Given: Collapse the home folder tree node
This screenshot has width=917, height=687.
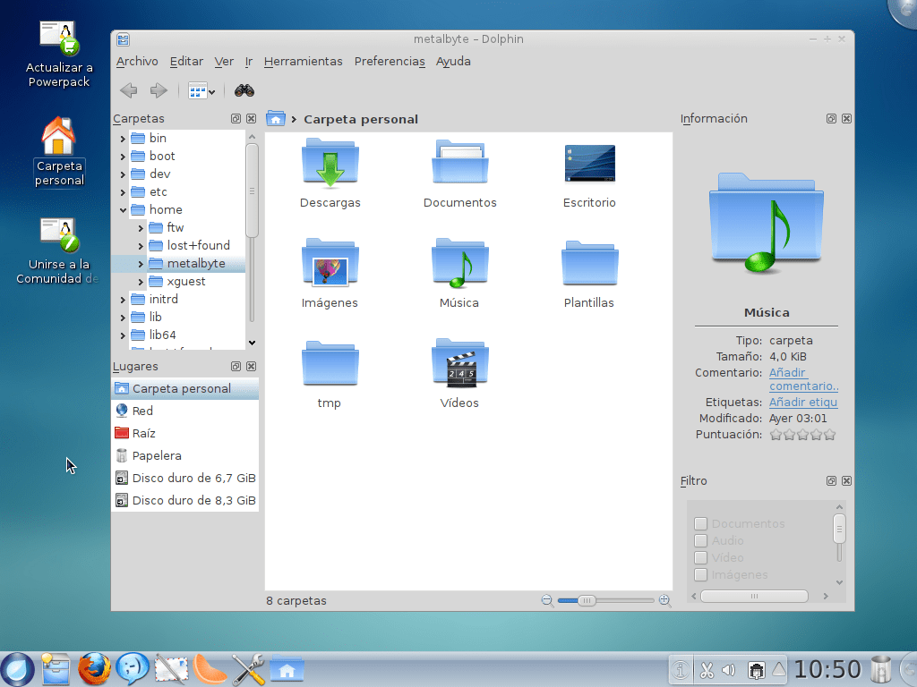Looking at the screenshot, I should (x=123, y=210).
